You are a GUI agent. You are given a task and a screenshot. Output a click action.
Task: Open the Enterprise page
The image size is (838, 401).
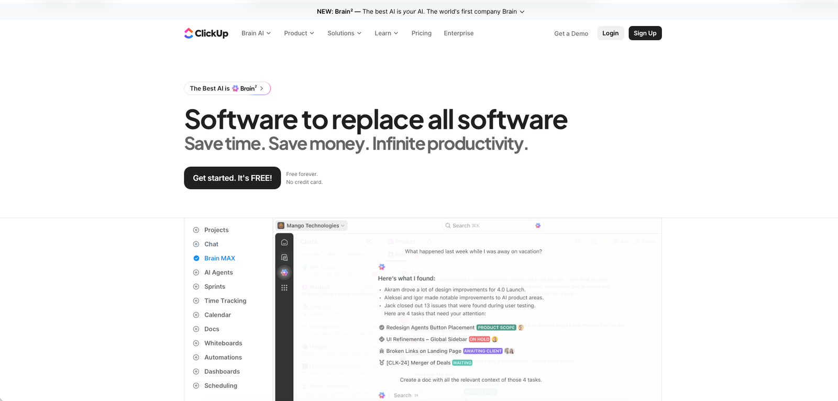459,33
